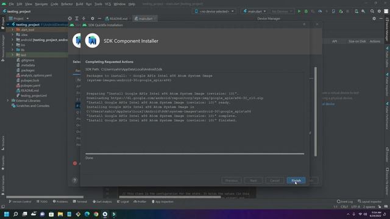Click the Finish button in installer
Image resolution: width=390 pixels, height=219 pixels.
tap(296, 181)
